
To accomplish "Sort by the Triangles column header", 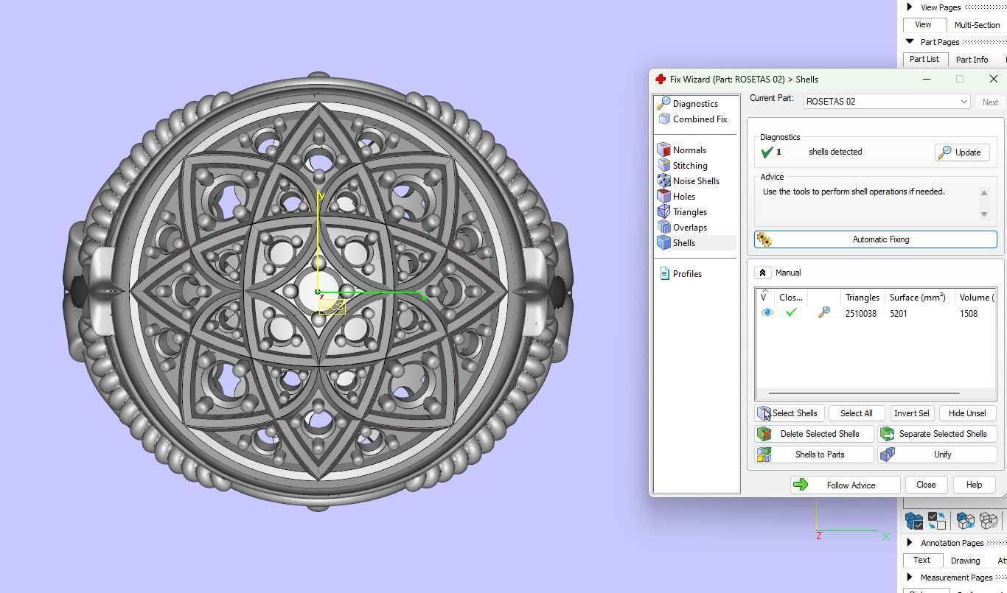I will click(862, 298).
